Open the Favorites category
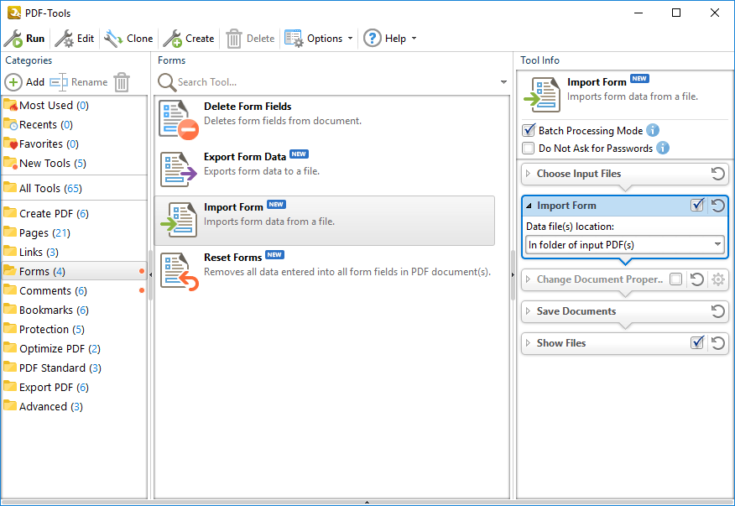 (74, 143)
